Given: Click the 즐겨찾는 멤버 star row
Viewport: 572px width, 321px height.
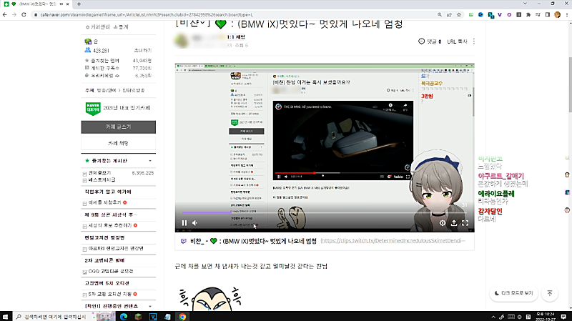Looking at the screenshot, I should [x=118, y=61].
